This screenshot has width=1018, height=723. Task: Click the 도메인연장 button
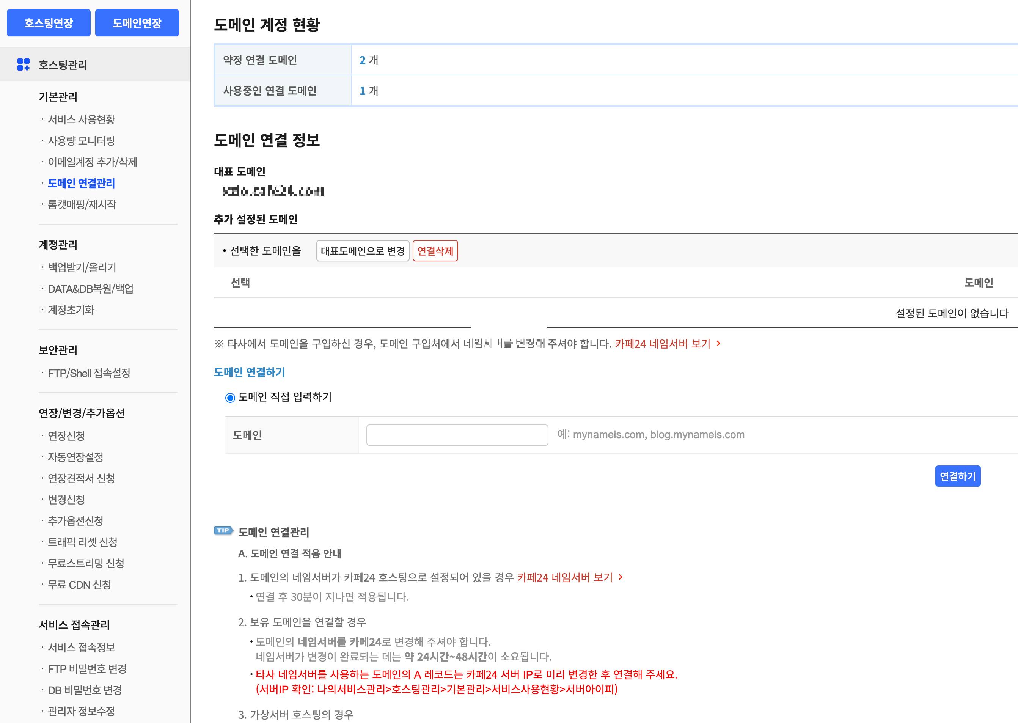coord(137,23)
